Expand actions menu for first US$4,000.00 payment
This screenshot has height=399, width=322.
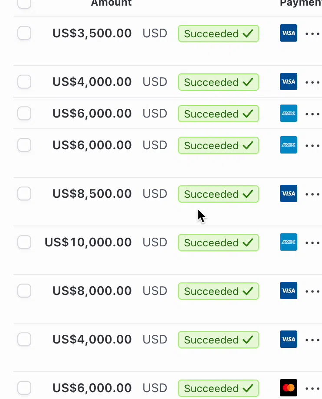(312, 82)
